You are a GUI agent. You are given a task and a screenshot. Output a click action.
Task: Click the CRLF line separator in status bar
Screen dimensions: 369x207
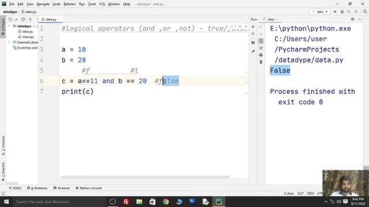[310, 193]
